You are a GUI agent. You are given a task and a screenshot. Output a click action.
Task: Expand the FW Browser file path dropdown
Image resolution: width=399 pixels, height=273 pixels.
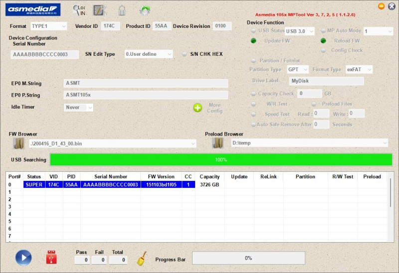193,143
